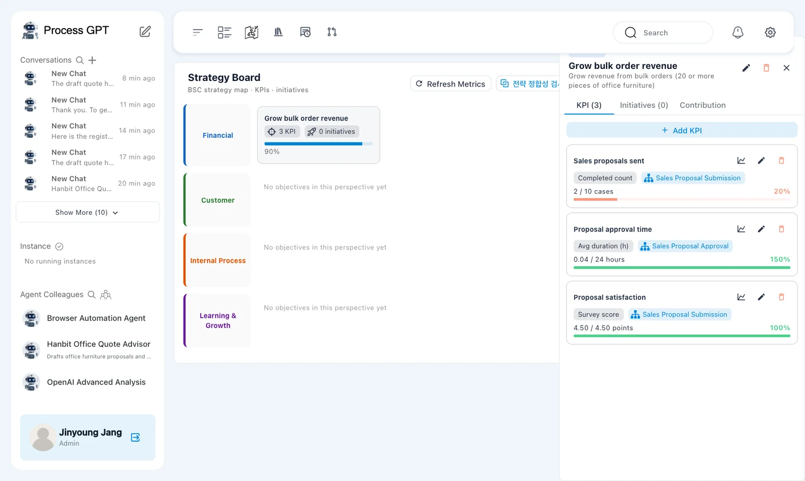Screen dimensions: 805x481
Task: Expand Show More (10) conversations
Action: tap(88, 212)
